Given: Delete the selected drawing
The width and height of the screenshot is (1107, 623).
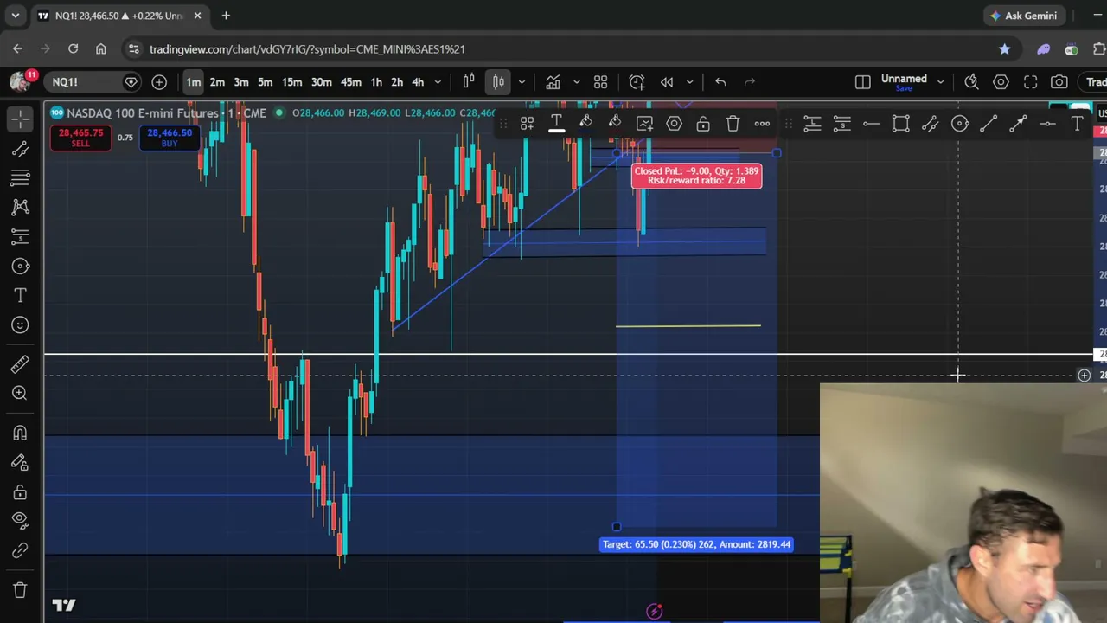Looking at the screenshot, I should click(733, 124).
